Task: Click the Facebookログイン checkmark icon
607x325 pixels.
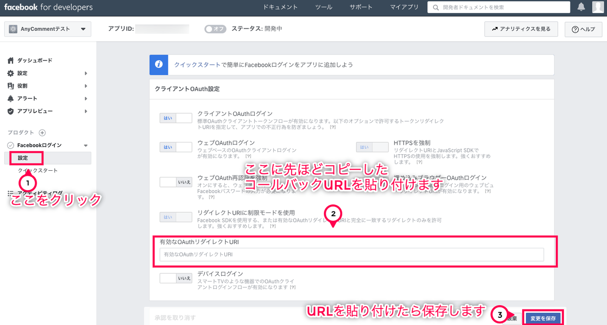Action: pyautogui.click(x=11, y=145)
